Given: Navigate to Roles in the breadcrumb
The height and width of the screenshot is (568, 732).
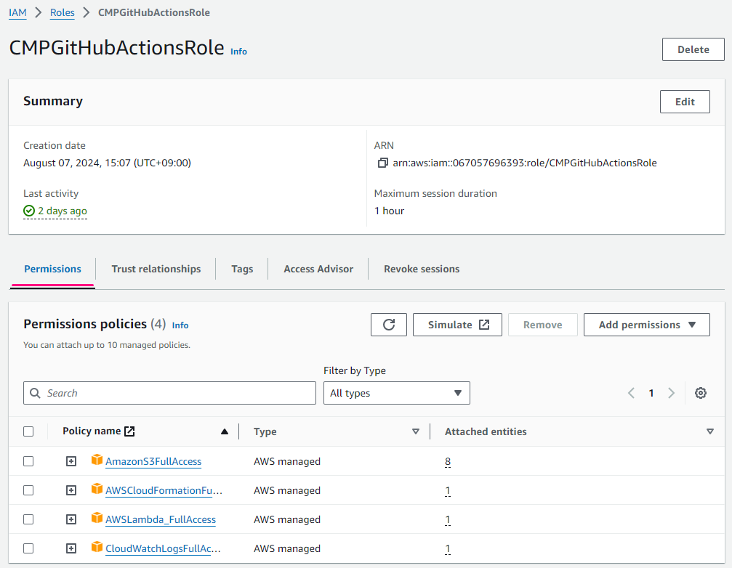Looking at the screenshot, I should point(62,12).
